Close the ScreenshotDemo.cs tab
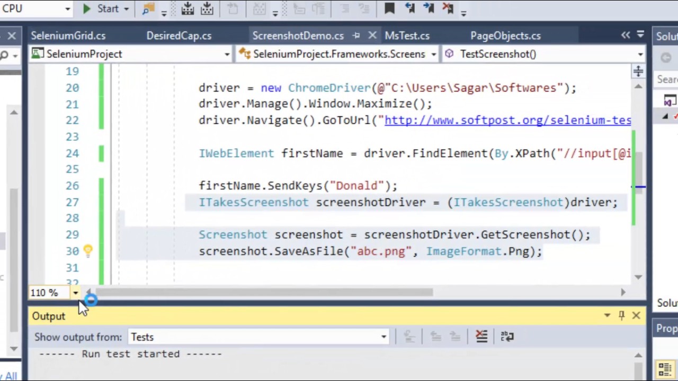 point(372,35)
